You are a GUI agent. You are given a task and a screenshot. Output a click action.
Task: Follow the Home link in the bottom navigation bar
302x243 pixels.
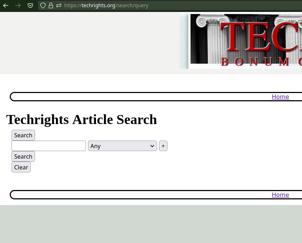point(280,195)
